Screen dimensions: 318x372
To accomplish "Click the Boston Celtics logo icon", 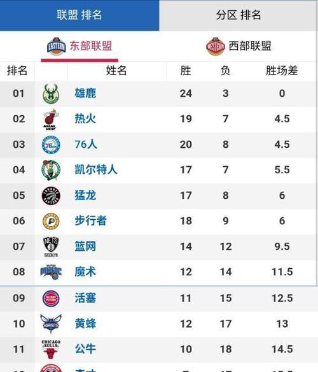I will pos(51,170).
